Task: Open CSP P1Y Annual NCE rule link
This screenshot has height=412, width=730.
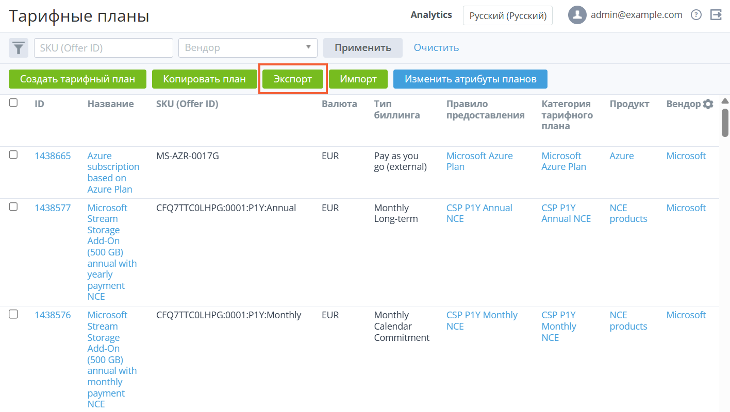Action: point(479,213)
